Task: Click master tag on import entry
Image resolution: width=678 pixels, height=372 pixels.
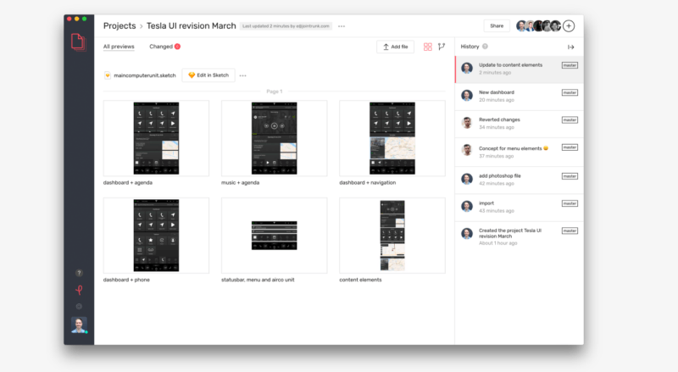Action: pos(570,203)
